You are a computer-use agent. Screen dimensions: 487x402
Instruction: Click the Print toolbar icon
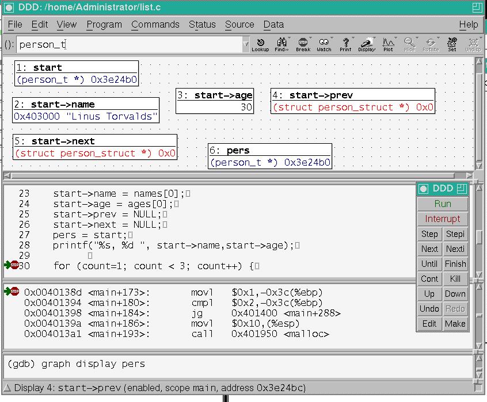[x=345, y=45]
